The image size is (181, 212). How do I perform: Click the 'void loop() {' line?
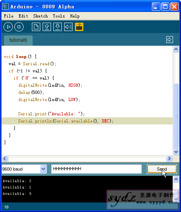pyautogui.click(x=20, y=56)
